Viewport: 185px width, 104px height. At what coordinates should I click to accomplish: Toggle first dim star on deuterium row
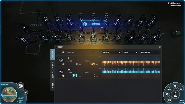[x=59, y=76]
